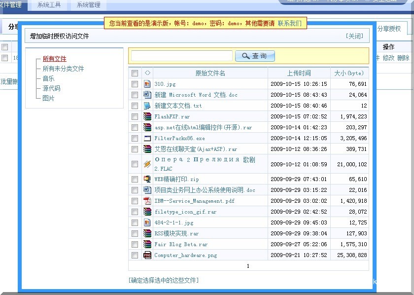Click the PNG icon for Computer_hardware.png
This screenshot has width=414, height=295.
pyautogui.click(x=147, y=255)
